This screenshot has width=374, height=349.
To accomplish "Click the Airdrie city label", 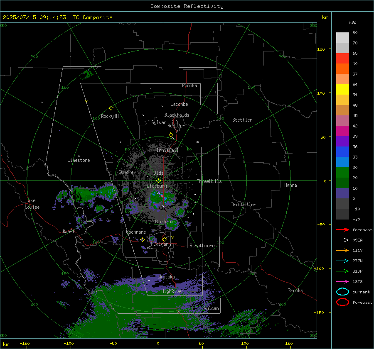I will [164, 222].
